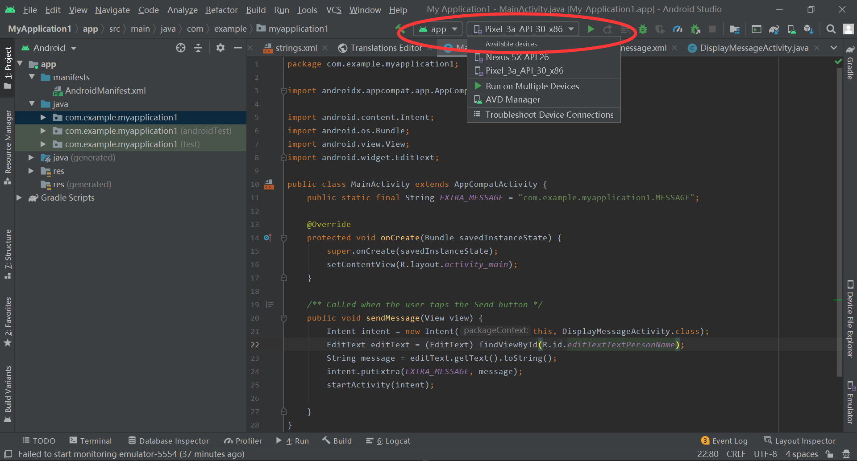Screen dimensions: 857x461
Task: Expand the res folder
Action: tap(31, 171)
